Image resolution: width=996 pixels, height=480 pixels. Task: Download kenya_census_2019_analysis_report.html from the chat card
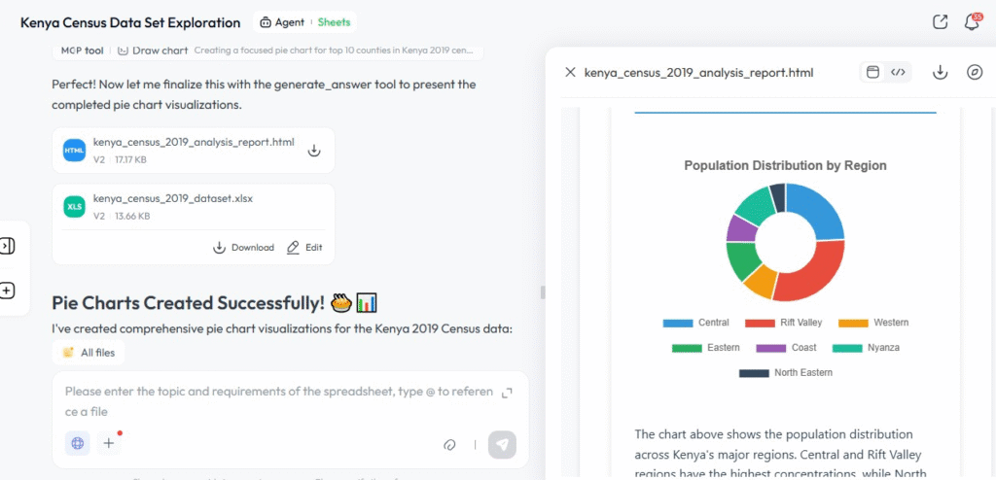click(314, 151)
